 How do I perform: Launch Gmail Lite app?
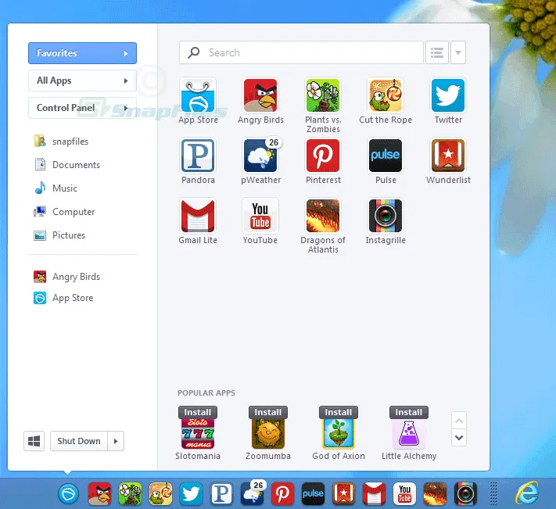198,216
